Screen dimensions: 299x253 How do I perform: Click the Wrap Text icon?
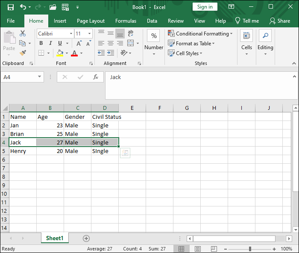pyautogui.click(x=131, y=33)
